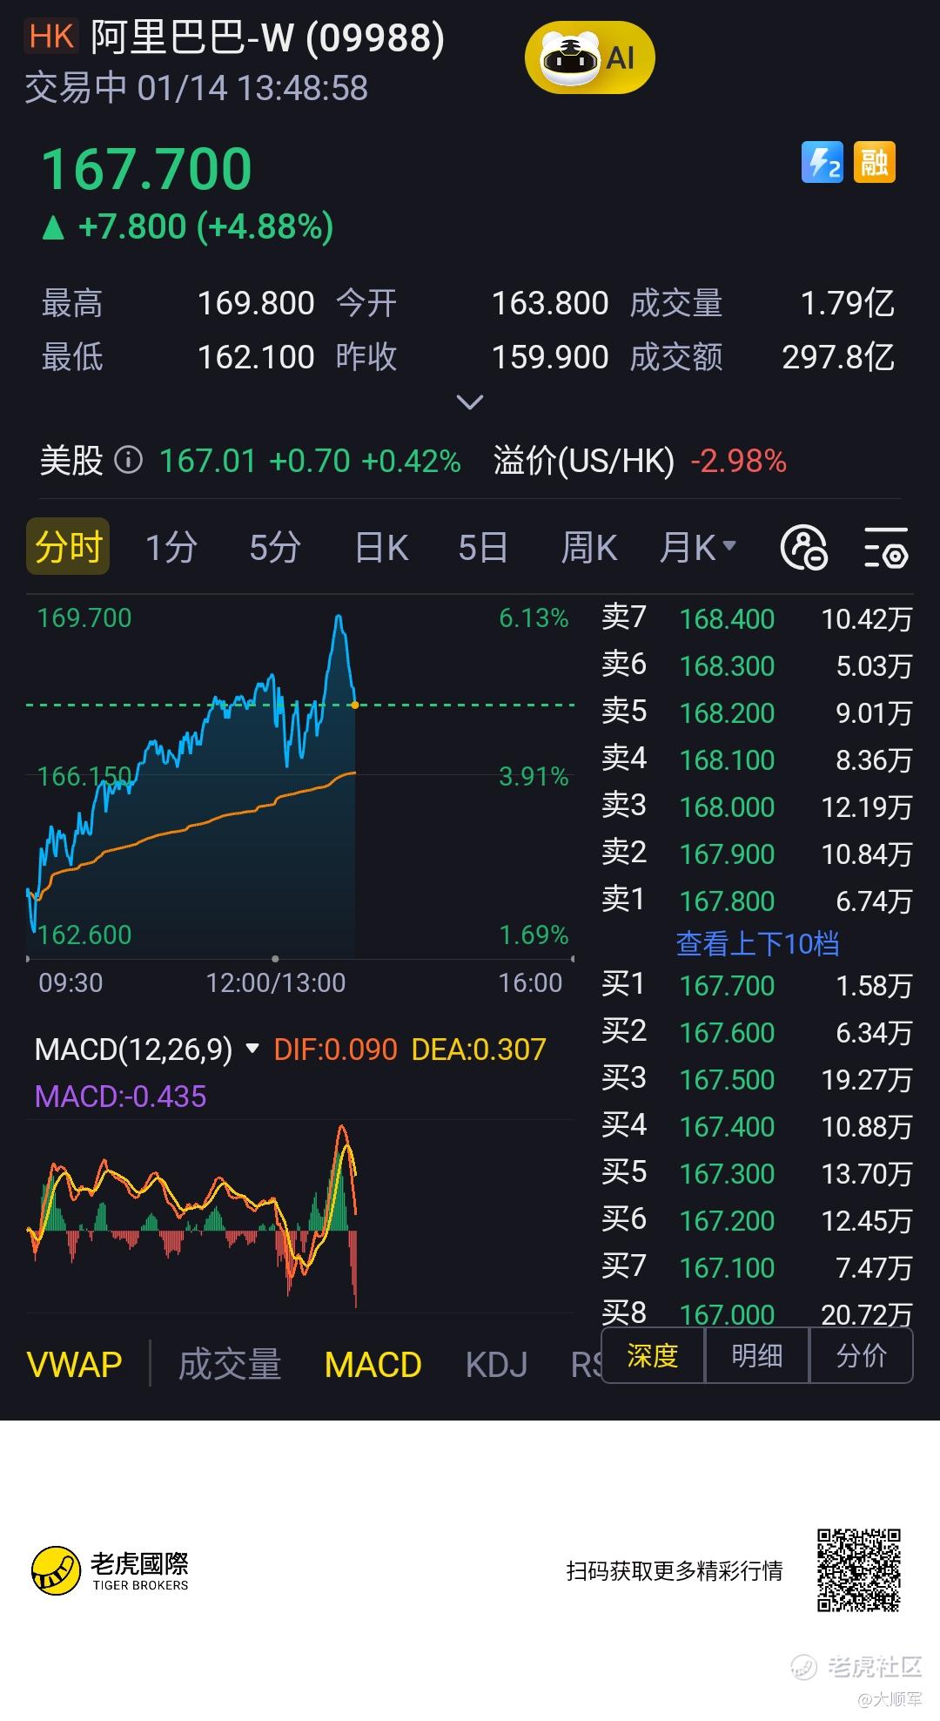Open the chart list settings gear icon
This screenshot has height=1721, width=940.
pos(886,548)
